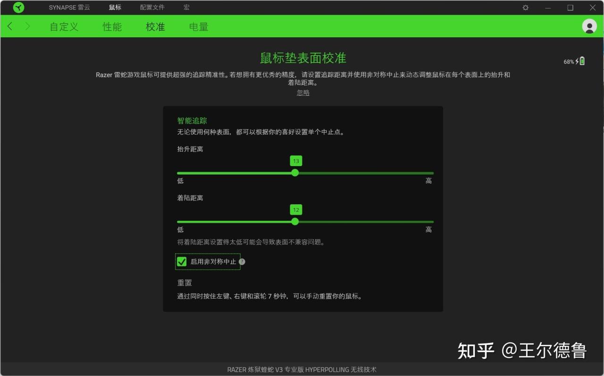Viewport: 604px width, 376px height.
Task: Switch to the 性能 tab
Action: pos(112,27)
